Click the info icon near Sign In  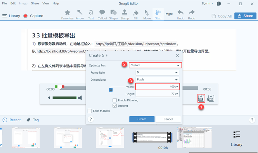219,4
